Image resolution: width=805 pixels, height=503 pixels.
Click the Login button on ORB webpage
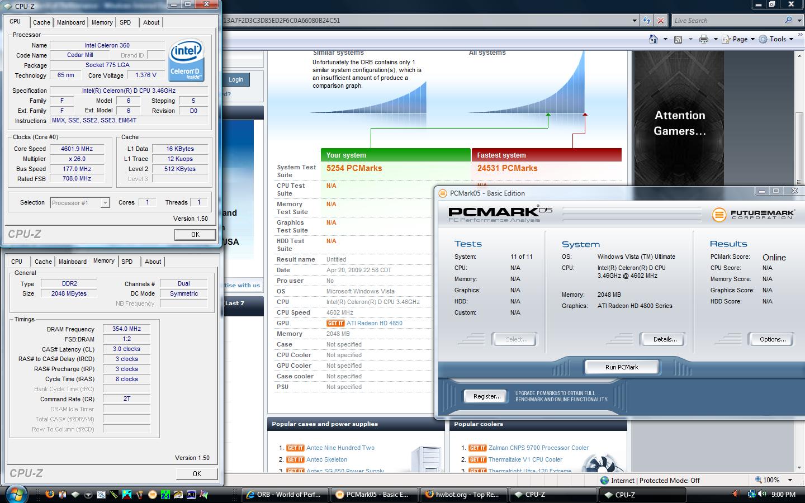235,79
